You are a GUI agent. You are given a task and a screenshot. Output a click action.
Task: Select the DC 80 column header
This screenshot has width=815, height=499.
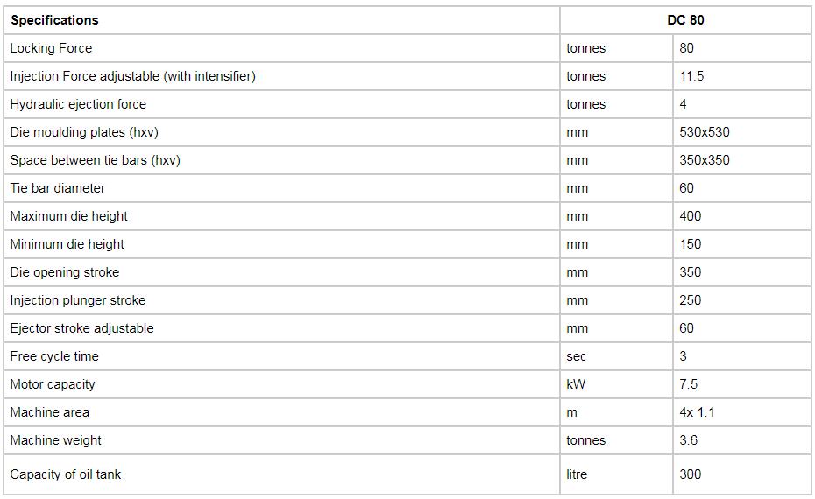pyautogui.click(x=685, y=20)
